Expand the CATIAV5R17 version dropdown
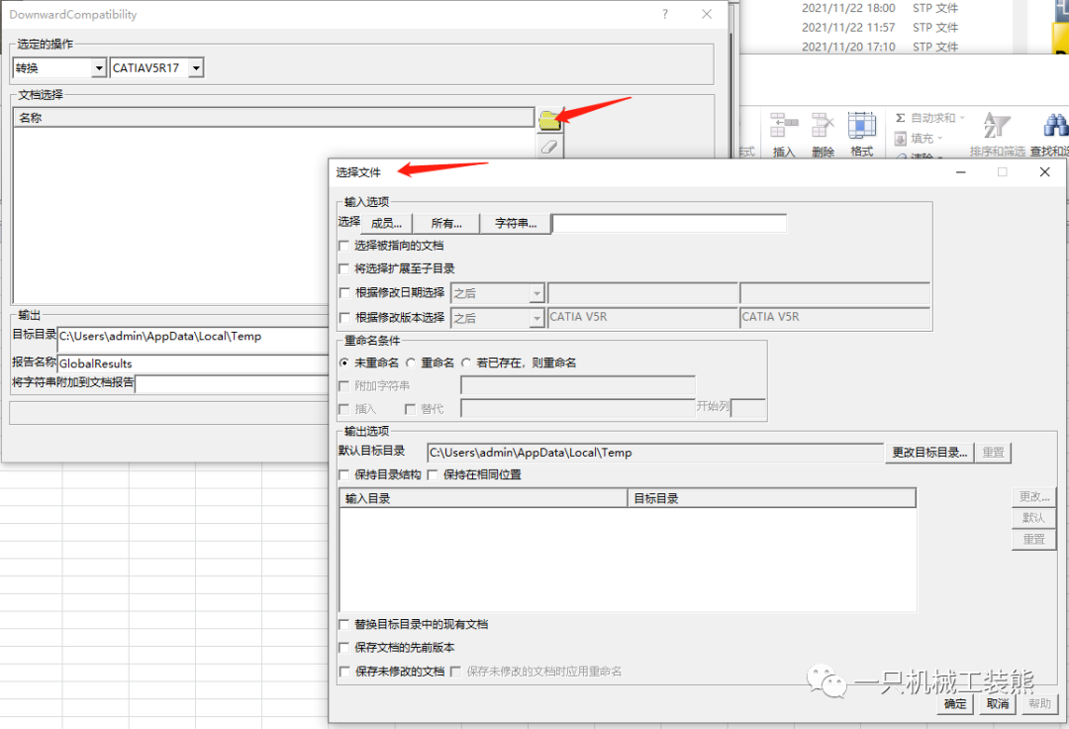This screenshot has width=1069, height=729. [x=195, y=68]
